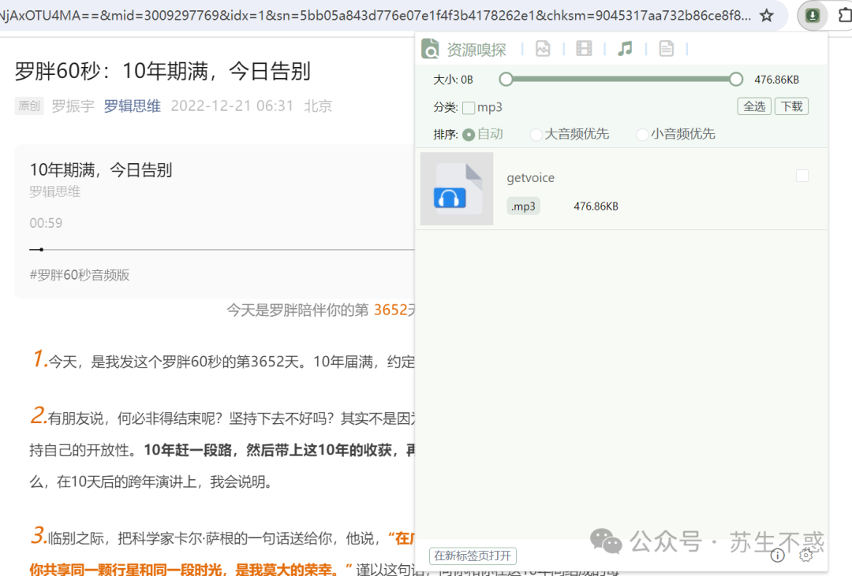Seek on the audio progress bar
Image resolution: width=852 pixels, height=576 pixels.
click(222, 250)
